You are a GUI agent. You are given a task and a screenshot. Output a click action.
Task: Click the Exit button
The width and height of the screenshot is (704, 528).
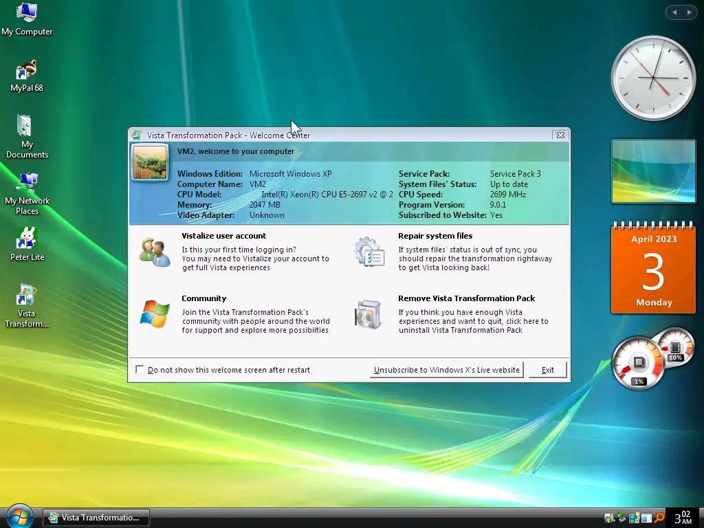click(547, 370)
